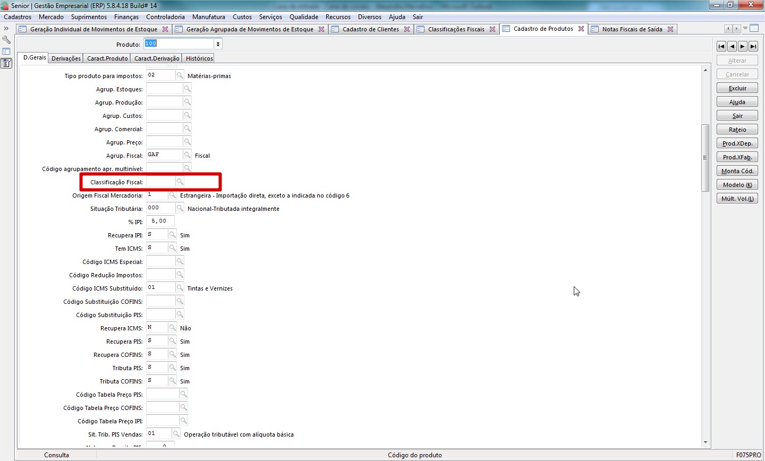Open the Agrup. Produção lookup magnifier

point(187,102)
